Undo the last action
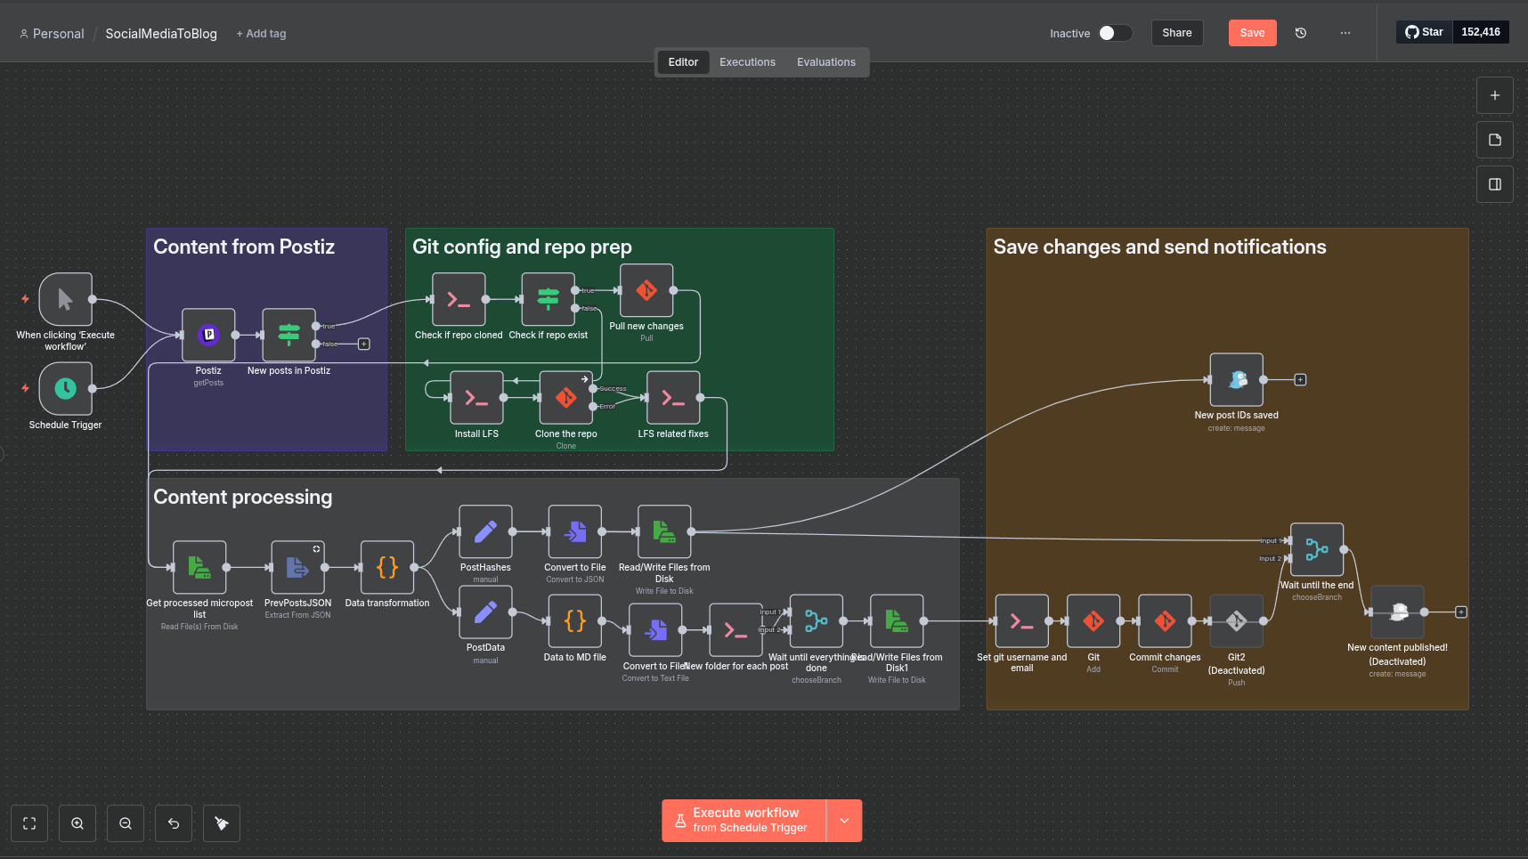The height and width of the screenshot is (859, 1528). (173, 823)
